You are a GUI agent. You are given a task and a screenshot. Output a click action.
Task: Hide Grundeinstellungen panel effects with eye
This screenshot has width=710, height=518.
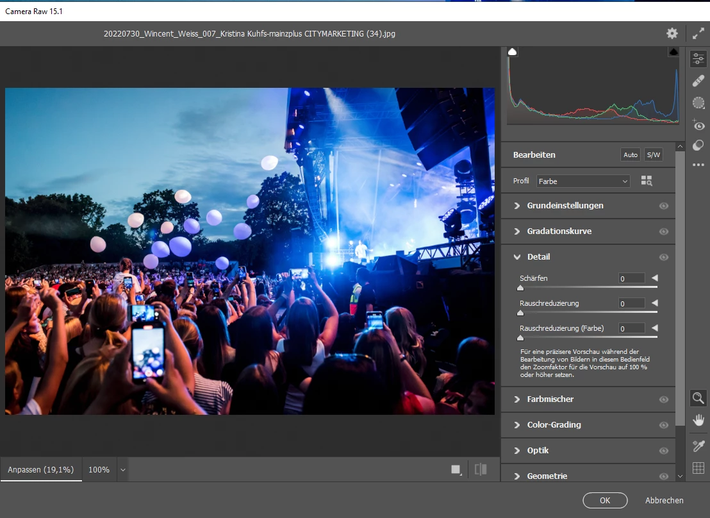coord(664,206)
